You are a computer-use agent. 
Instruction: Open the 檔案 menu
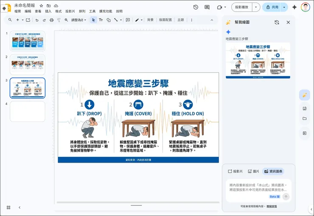(18, 11)
